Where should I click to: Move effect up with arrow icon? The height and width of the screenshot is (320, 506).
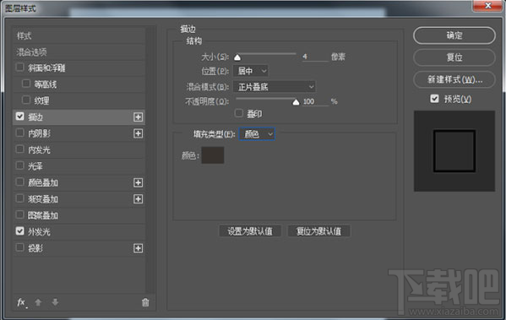38,302
